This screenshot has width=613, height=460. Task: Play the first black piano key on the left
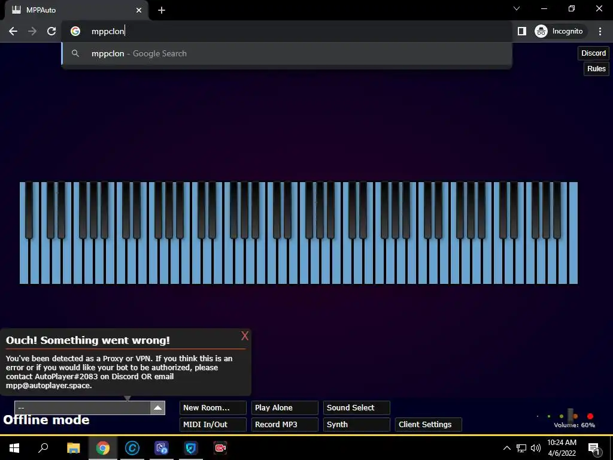(29, 209)
